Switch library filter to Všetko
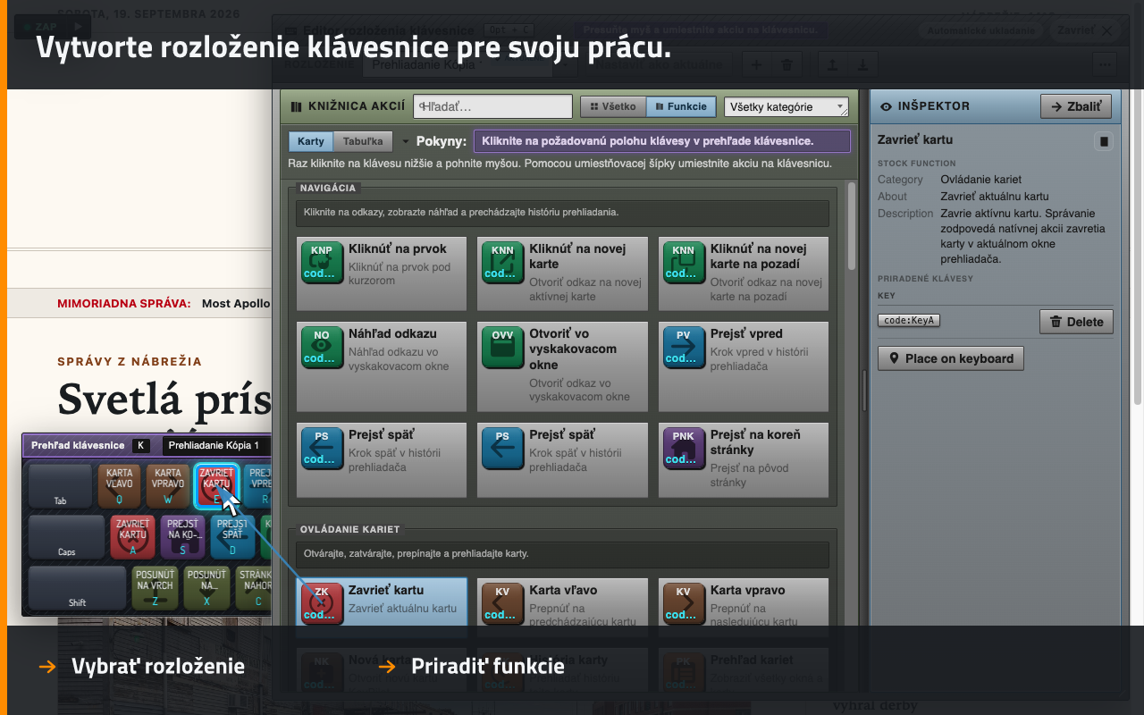 pyautogui.click(x=613, y=106)
